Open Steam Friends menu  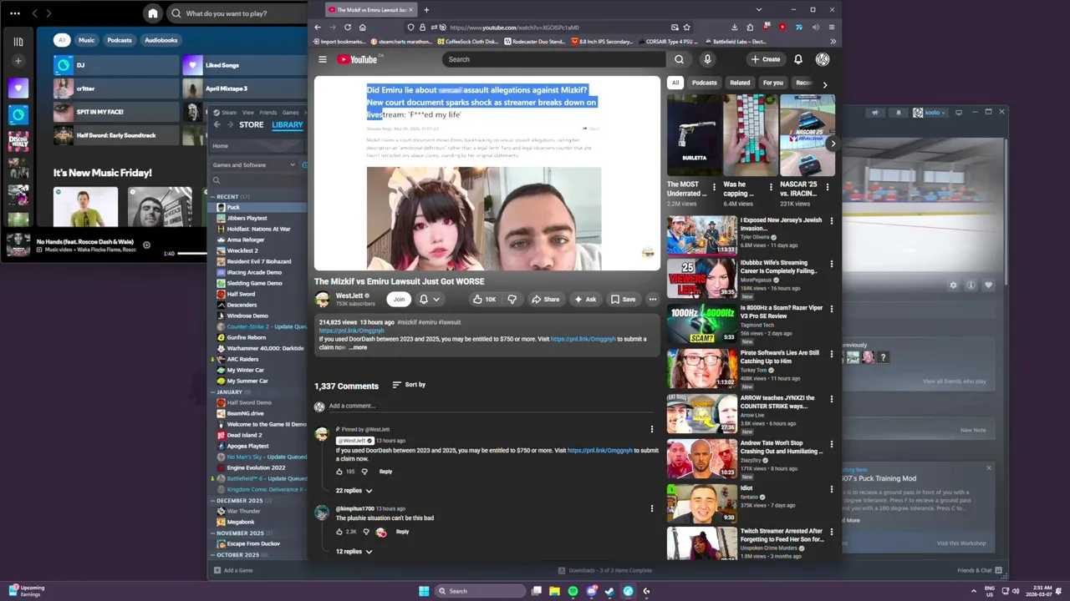[x=268, y=112]
